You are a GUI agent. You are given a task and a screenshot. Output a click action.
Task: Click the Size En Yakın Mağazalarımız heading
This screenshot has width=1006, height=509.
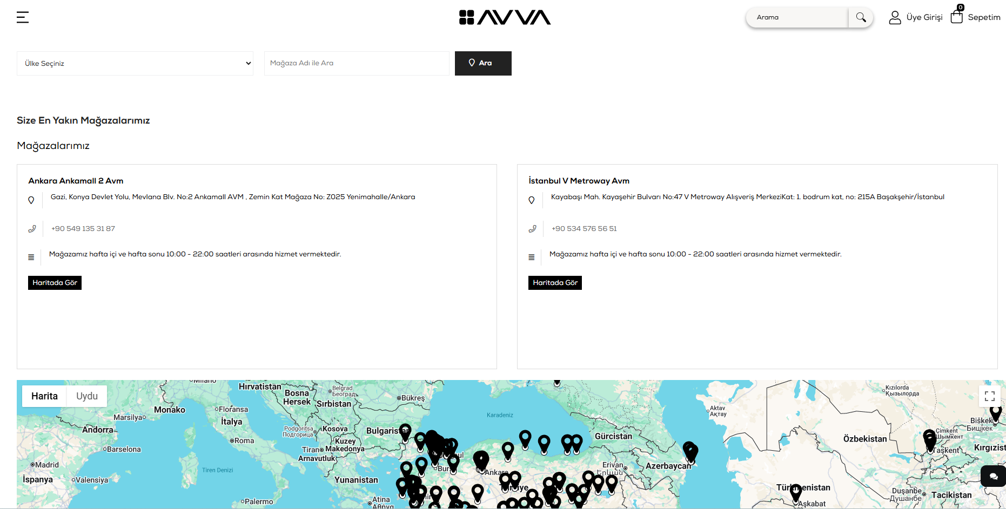83,120
